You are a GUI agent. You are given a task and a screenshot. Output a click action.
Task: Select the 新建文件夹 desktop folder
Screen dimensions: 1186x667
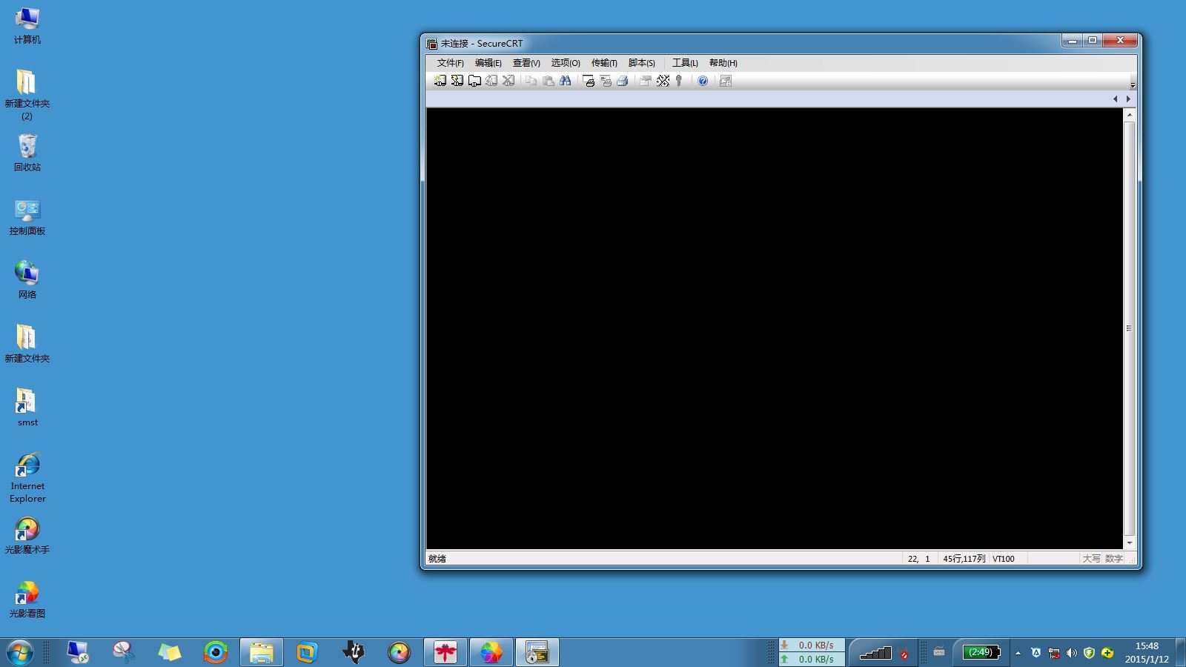(27, 344)
